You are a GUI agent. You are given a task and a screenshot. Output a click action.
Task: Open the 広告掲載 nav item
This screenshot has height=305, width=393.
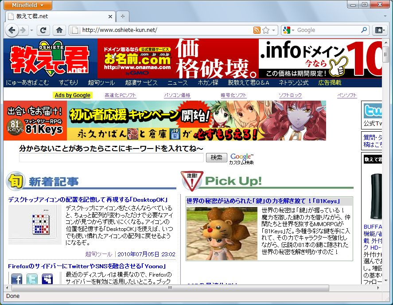pos(330,82)
